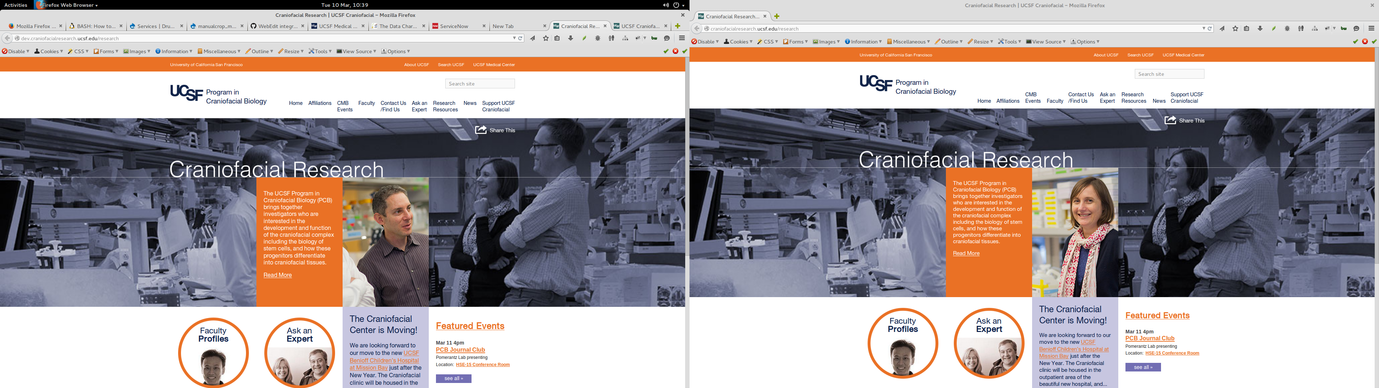Image resolution: width=1379 pixels, height=388 pixels.
Task: Click Search site field in right window
Action: pos(1169,74)
